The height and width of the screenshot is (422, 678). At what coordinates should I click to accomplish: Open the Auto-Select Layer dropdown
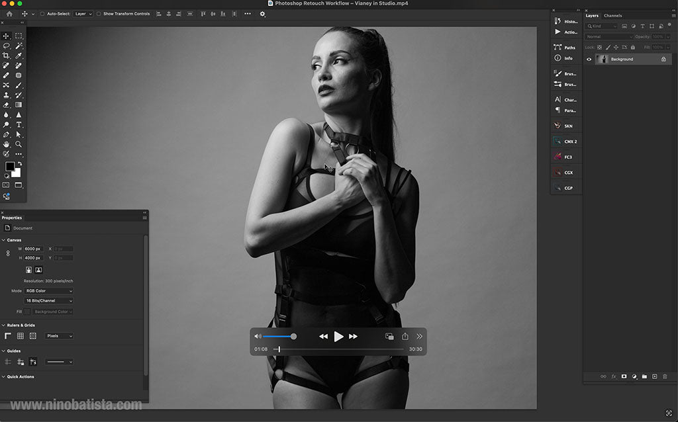pos(82,13)
